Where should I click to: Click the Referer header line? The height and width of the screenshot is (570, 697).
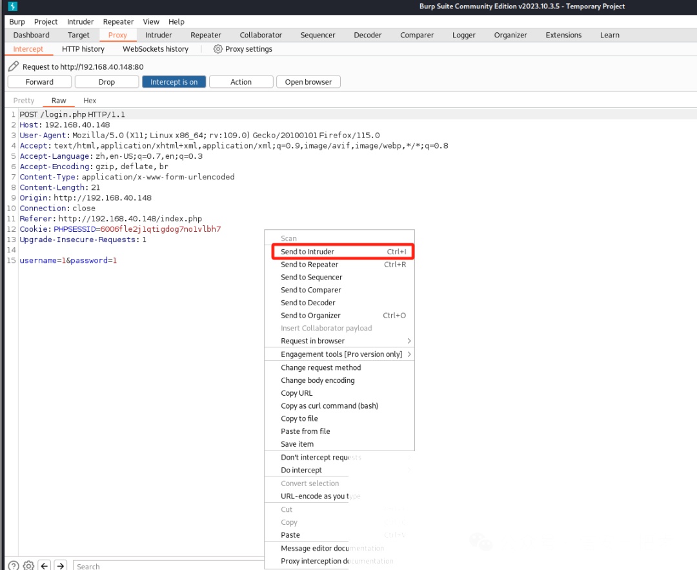pyautogui.click(x=111, y=219)
